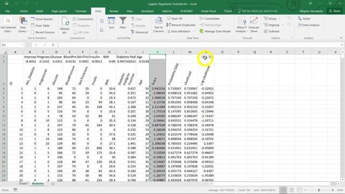Click Remove Duplicates

(181, 25)
